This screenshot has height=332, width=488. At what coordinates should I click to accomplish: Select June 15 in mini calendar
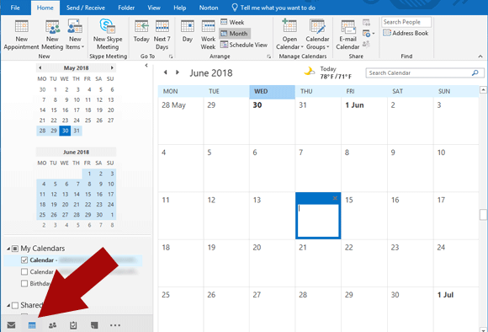pos(88,194)
